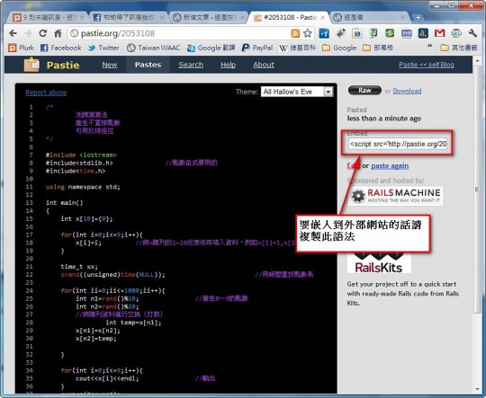The image size is (486, 398).
Task: Go to the browser home icon
Action: (x=58, y=33)
